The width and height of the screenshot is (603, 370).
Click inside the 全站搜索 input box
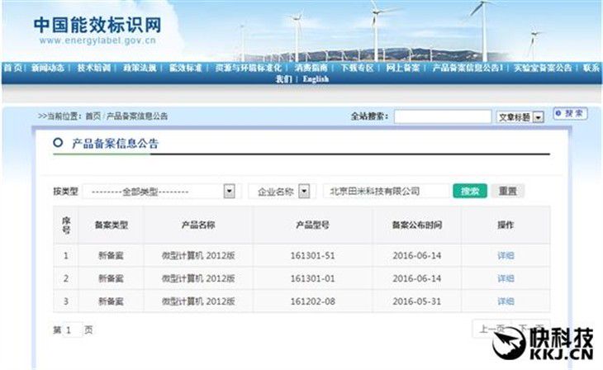(443, 116)
